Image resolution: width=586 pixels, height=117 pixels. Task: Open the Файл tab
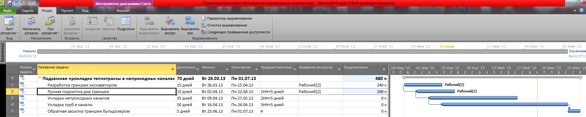coord(8,11)
